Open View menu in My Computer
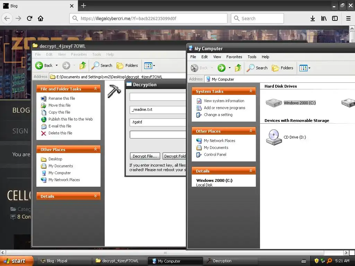 [217, 57]
